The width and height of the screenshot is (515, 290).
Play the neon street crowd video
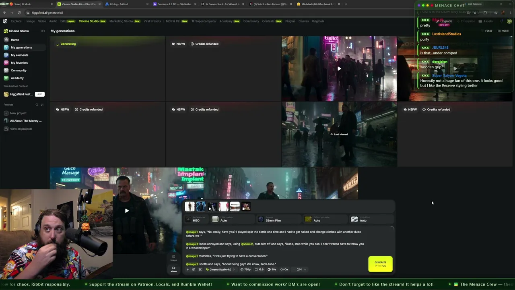click(x=339, y=69)
